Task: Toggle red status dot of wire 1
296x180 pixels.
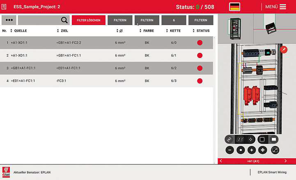Action: (x=200, y=43)
